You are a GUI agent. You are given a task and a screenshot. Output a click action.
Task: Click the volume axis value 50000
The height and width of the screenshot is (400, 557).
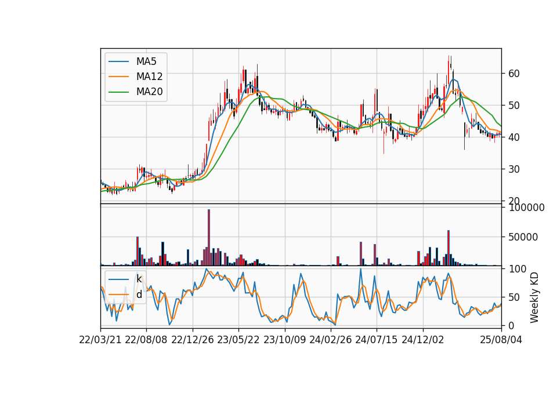coord(523,237)
